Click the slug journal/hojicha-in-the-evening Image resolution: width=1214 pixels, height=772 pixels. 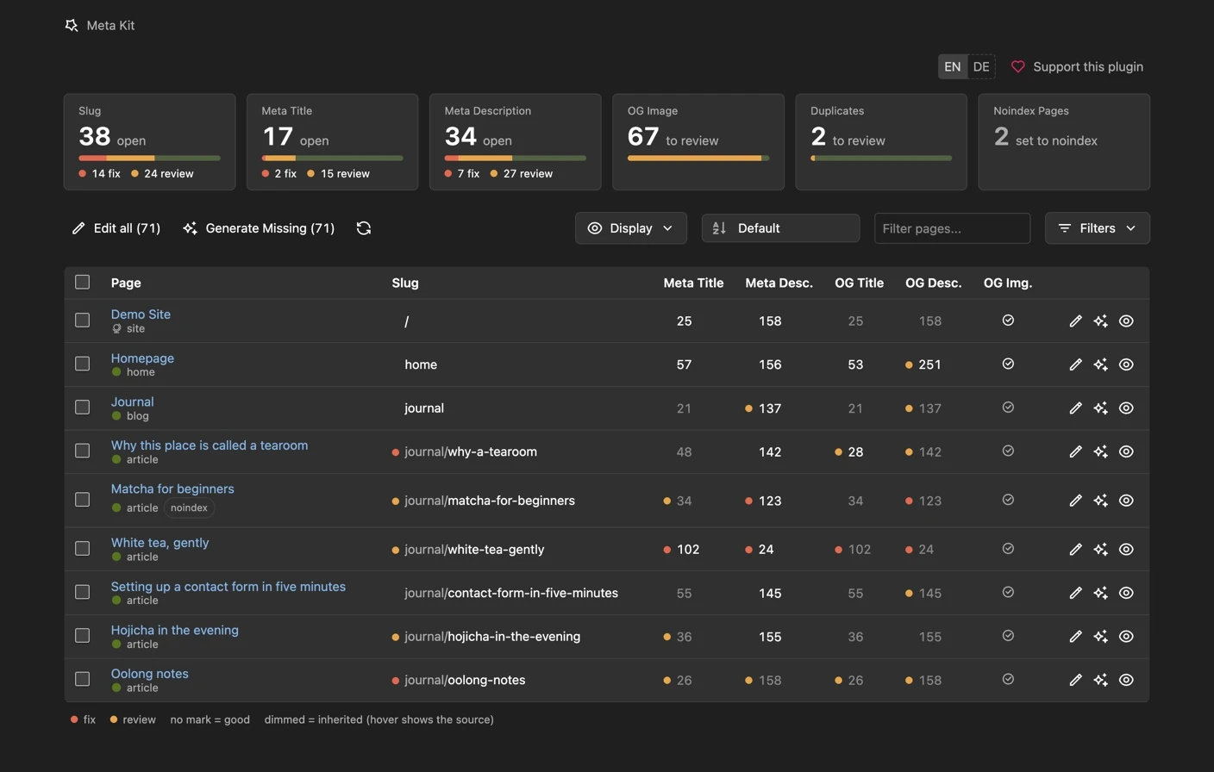click(x=492, y=637)
